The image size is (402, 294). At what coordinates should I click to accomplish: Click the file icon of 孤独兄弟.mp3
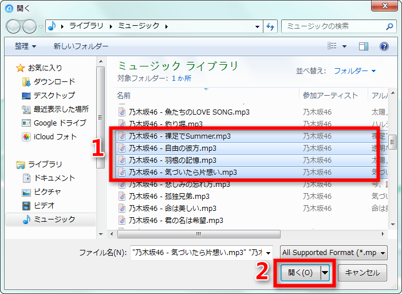click(x=122, y=197)
